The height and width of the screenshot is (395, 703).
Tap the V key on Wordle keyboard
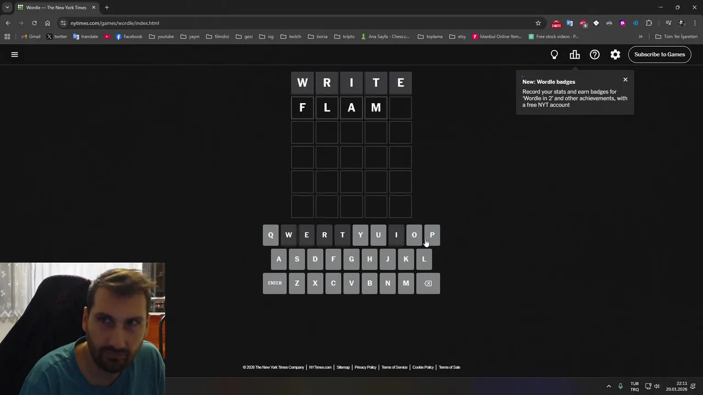tap(351, 283)
